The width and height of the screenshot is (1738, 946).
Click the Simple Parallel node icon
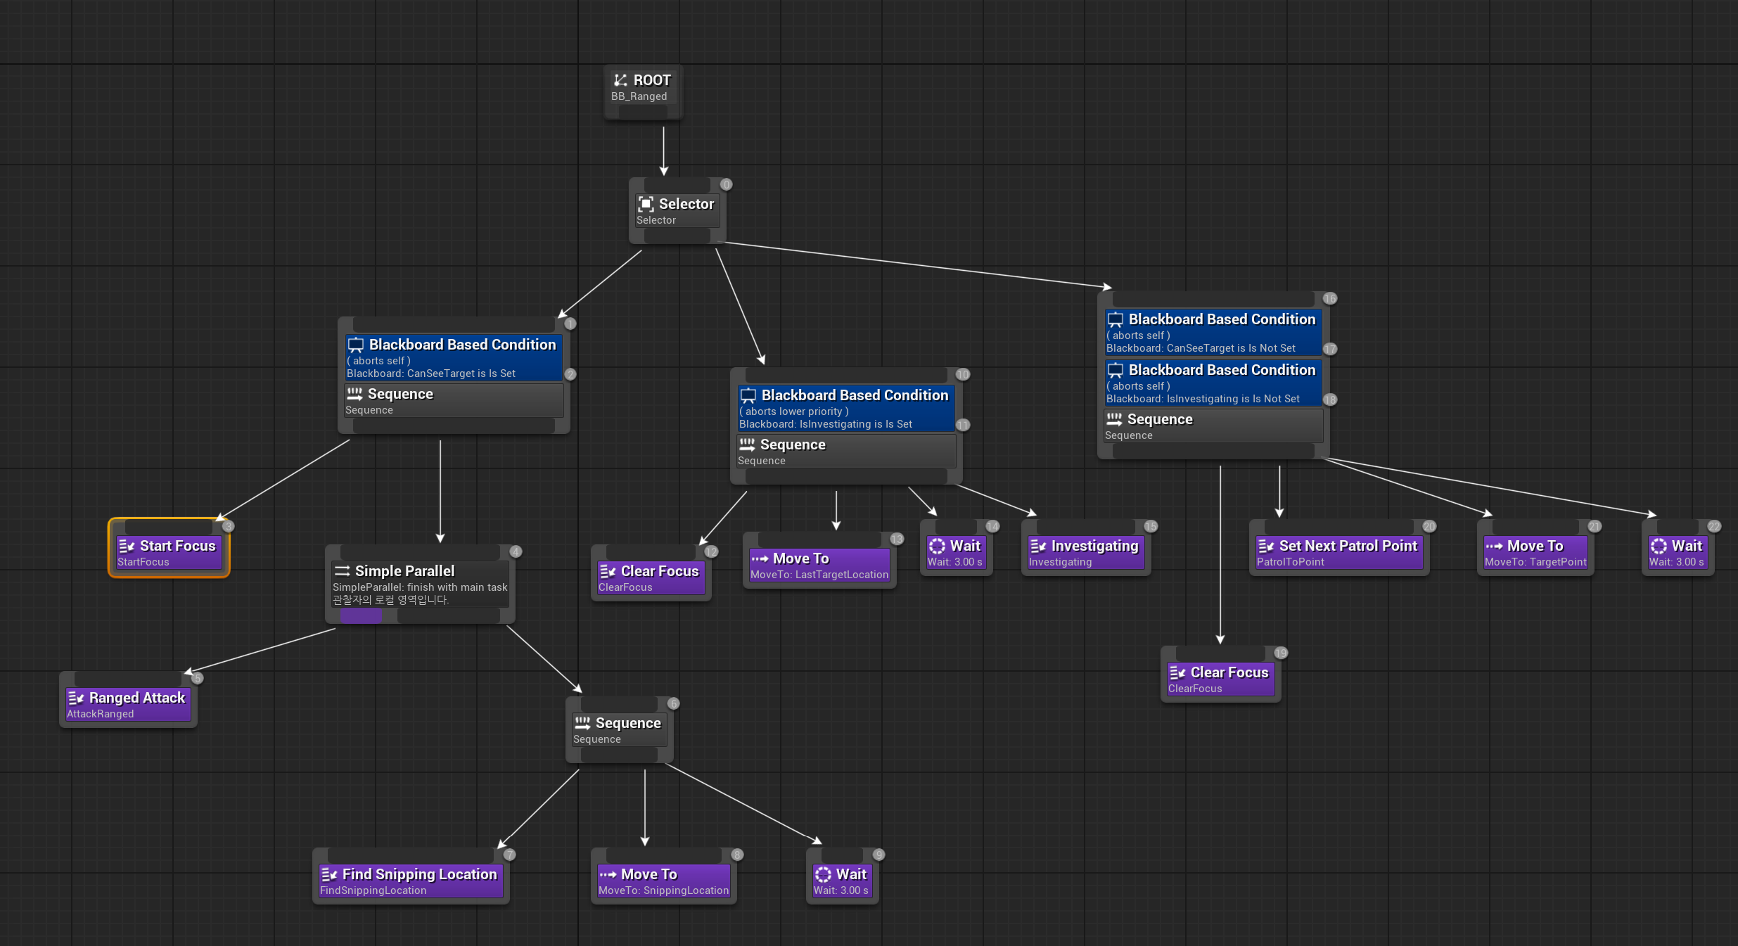(343, 570)
